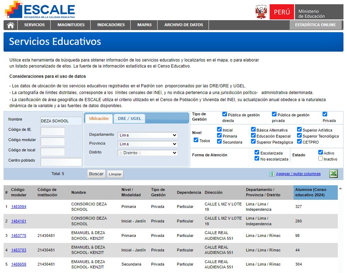Screen dimensions: 347x273
Task: Toggle the CETPRO checkbox
Action: (300, 141)
